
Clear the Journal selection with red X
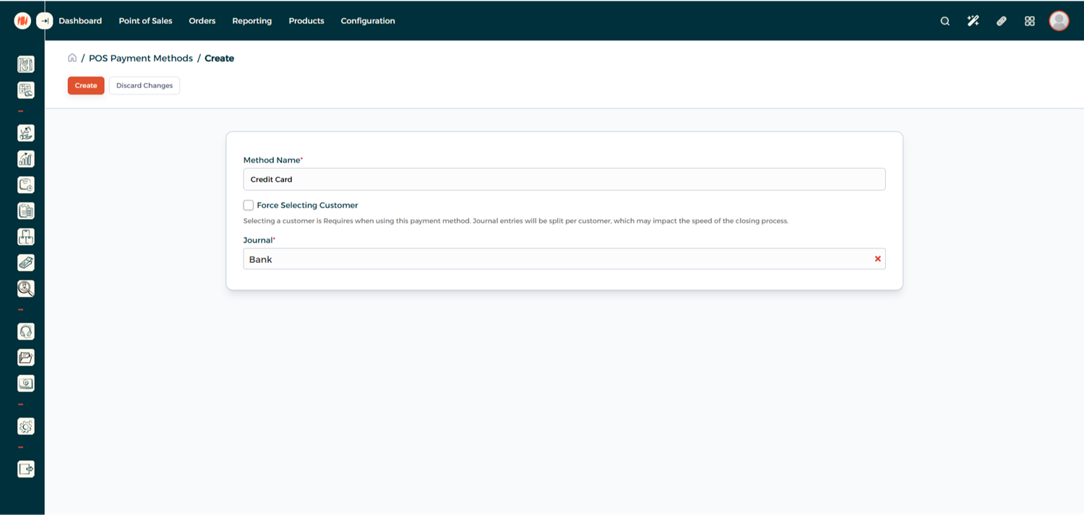click(878, 259)
